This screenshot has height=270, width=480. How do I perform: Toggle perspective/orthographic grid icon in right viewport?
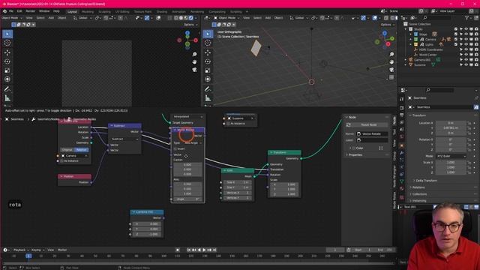[391, 77]
